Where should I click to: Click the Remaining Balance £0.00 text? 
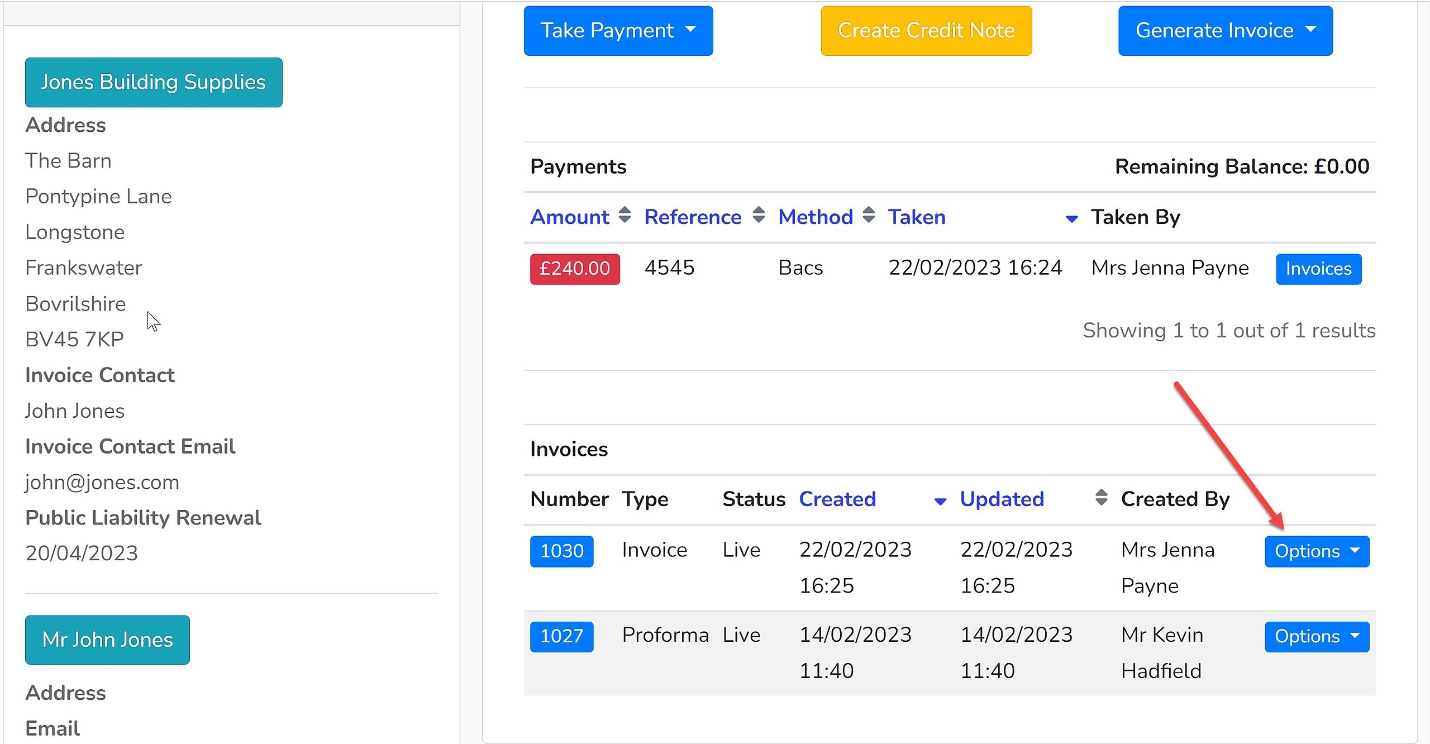tap(1242, 166)
